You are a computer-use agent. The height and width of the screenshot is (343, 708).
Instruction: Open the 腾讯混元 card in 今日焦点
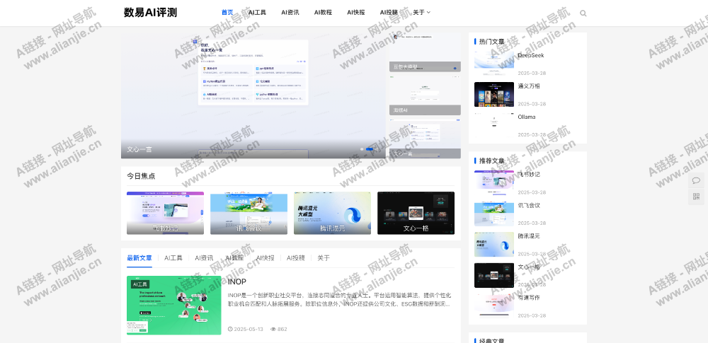coord(332,213)
